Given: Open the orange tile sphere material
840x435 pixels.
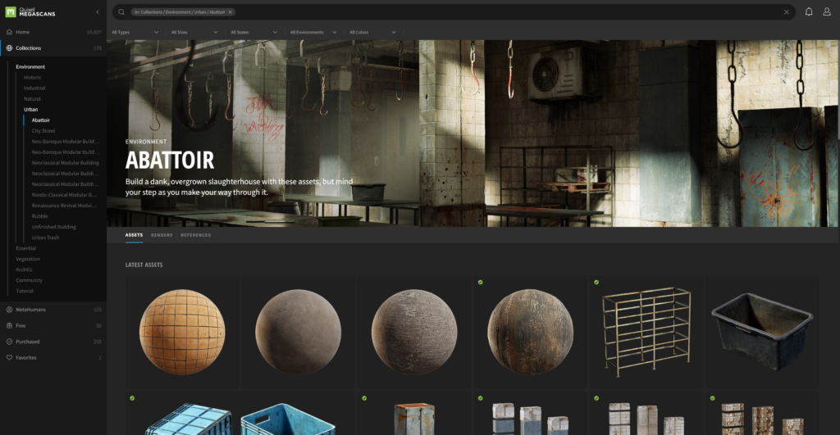Looking at the screenshot, I should click(x=182, y=332).
